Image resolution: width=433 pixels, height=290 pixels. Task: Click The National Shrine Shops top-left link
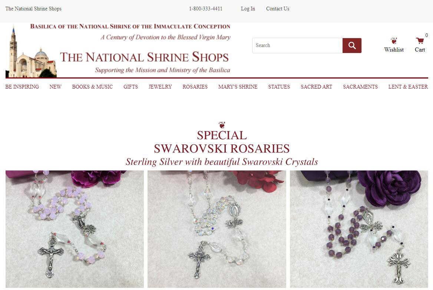[33, 9]
